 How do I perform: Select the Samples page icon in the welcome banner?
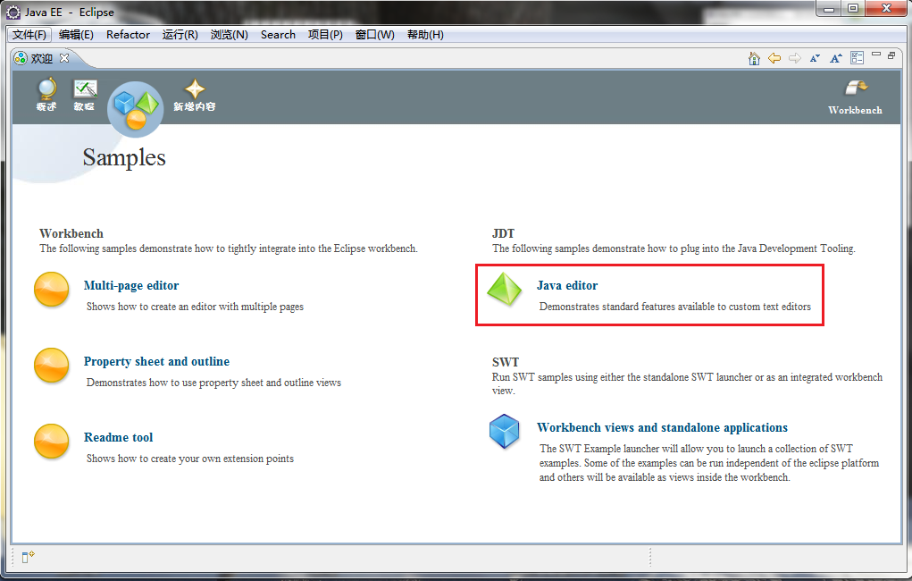tap(136, 109)
